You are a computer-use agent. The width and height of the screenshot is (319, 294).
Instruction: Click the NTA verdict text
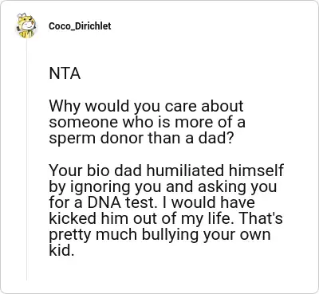[x=65, y=73]
